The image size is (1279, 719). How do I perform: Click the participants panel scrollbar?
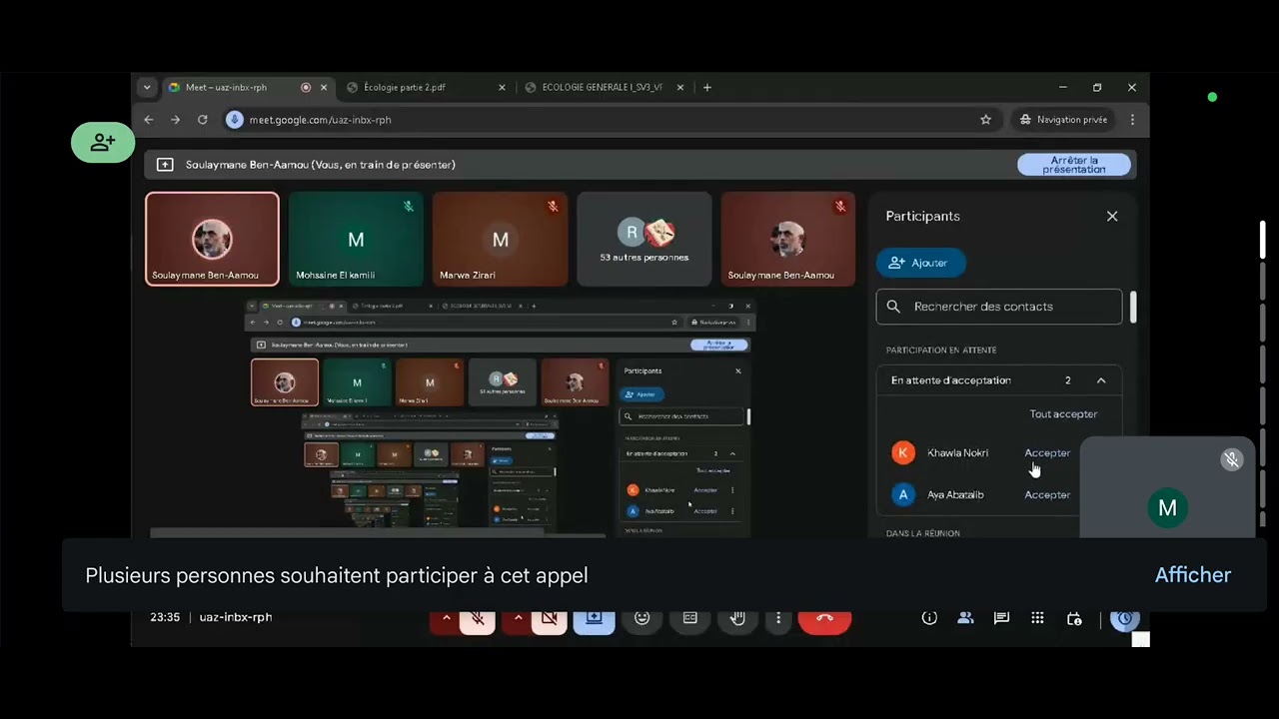pyautogui.click(x=1133, y=307)
